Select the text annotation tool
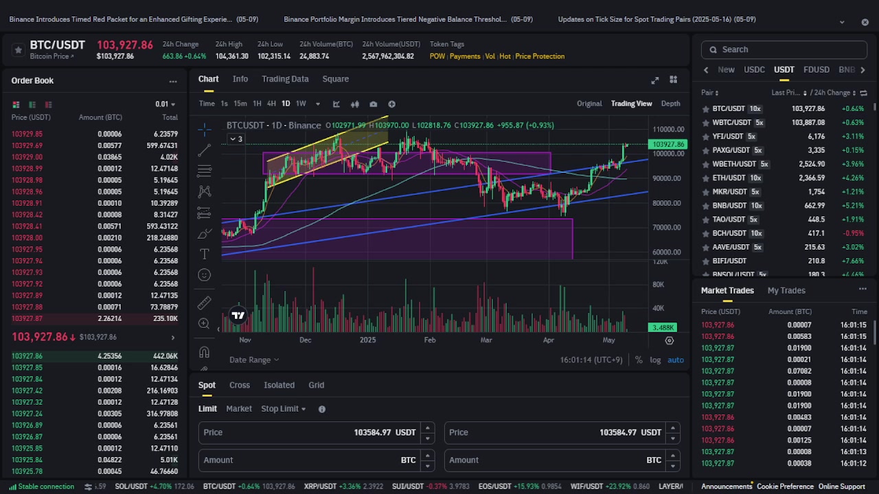Screen dimensions: 879x494 (x=204, y=254)
